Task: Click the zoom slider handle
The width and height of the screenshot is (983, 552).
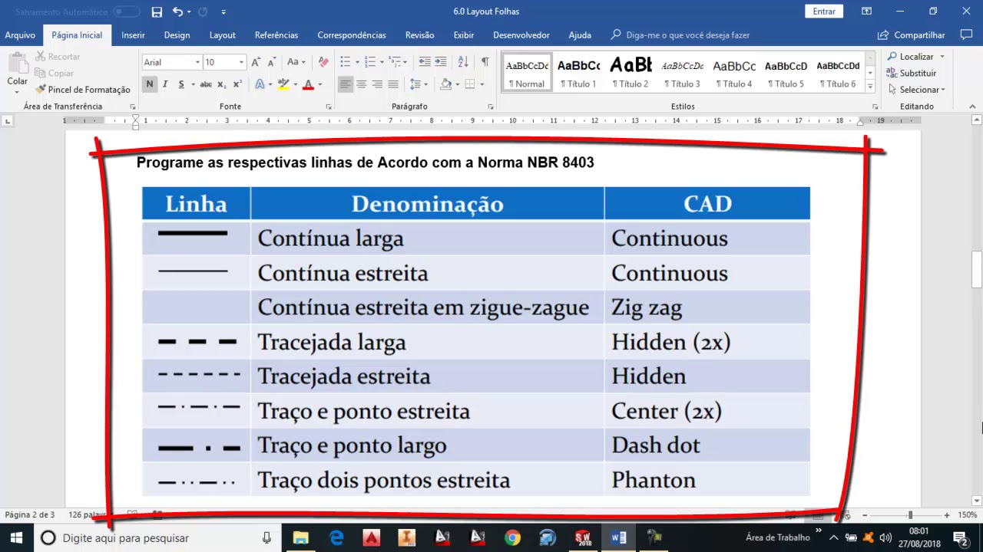Action: tap(910, 515)
